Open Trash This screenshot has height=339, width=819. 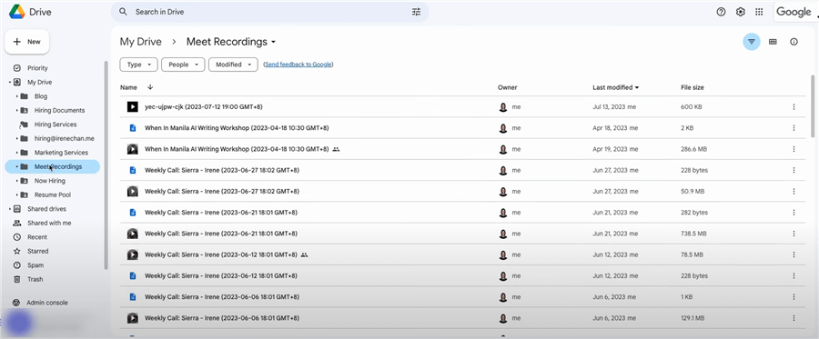click(x=35, y=279)
